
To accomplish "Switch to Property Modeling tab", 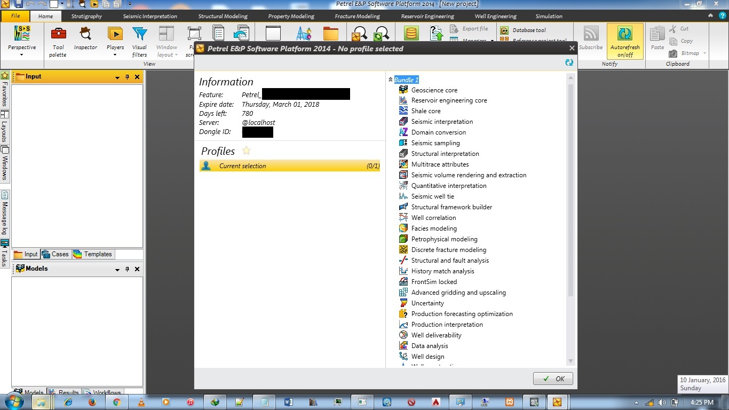I will [x=291, y=16].
